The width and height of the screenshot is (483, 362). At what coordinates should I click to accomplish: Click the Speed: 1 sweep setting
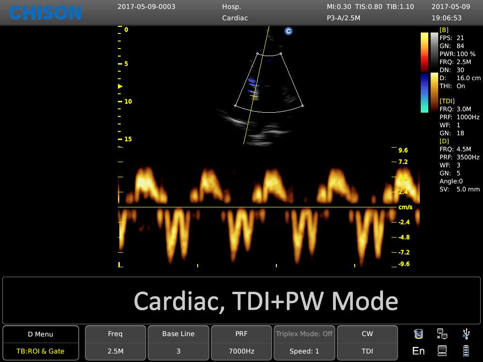304,351
